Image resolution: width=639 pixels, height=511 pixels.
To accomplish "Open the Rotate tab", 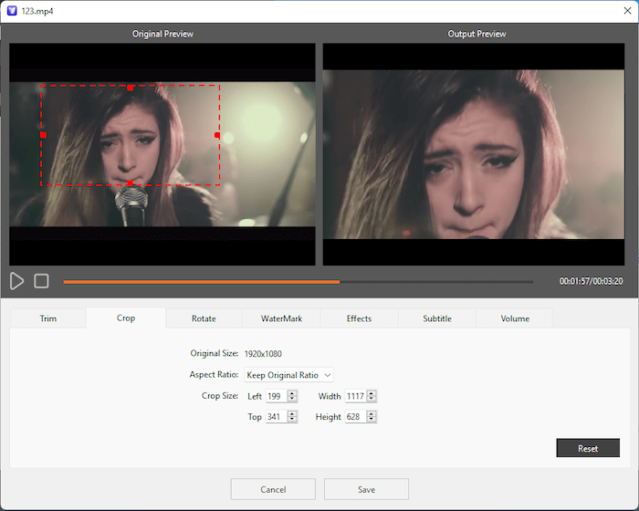I will tap(204, 318).
